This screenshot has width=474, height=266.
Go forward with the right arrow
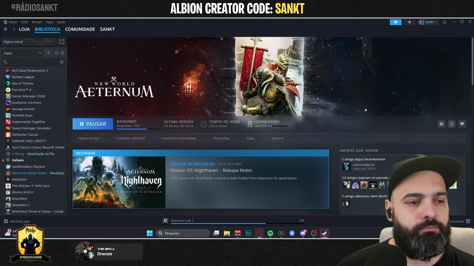pyautogui.click(x=14, y=29)
